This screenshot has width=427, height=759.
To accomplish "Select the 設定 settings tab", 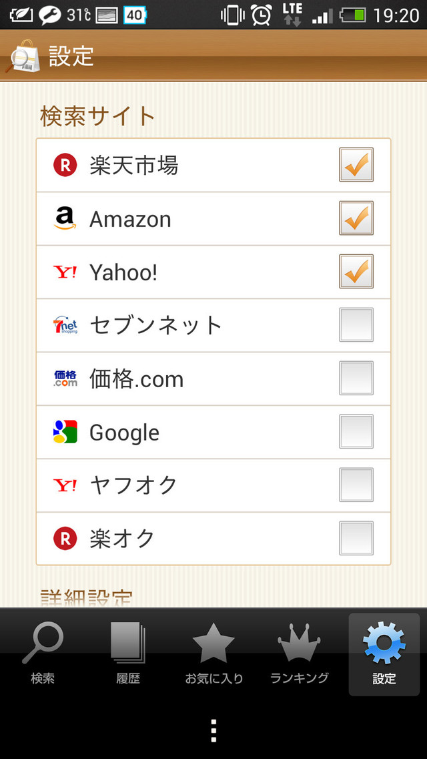I will tap(384, 653).
